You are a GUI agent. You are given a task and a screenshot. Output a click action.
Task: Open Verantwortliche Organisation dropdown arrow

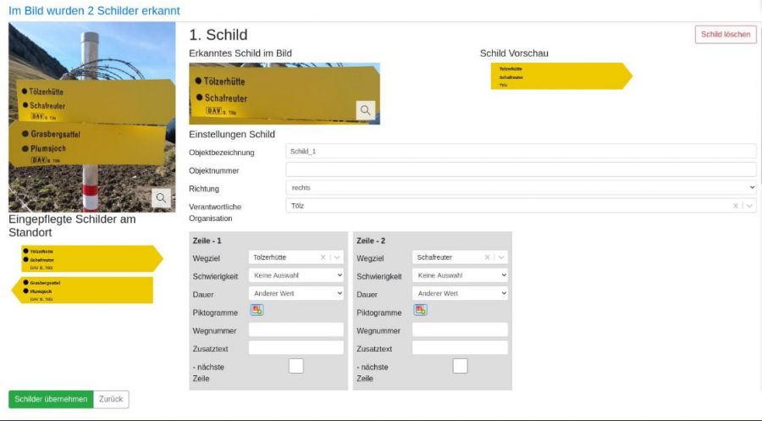click(x=749, y=205)
